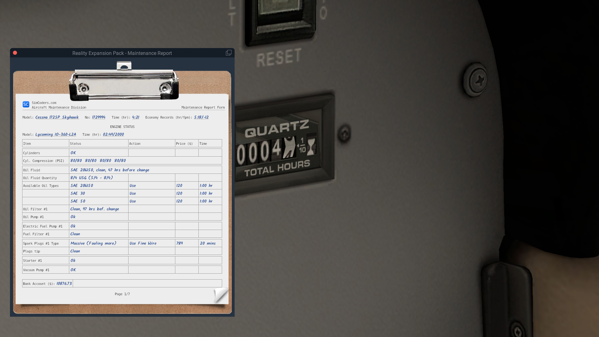599x337 pixels.
Task: Click model name Cessna 172SP Skyhawk
Action: 57,117
